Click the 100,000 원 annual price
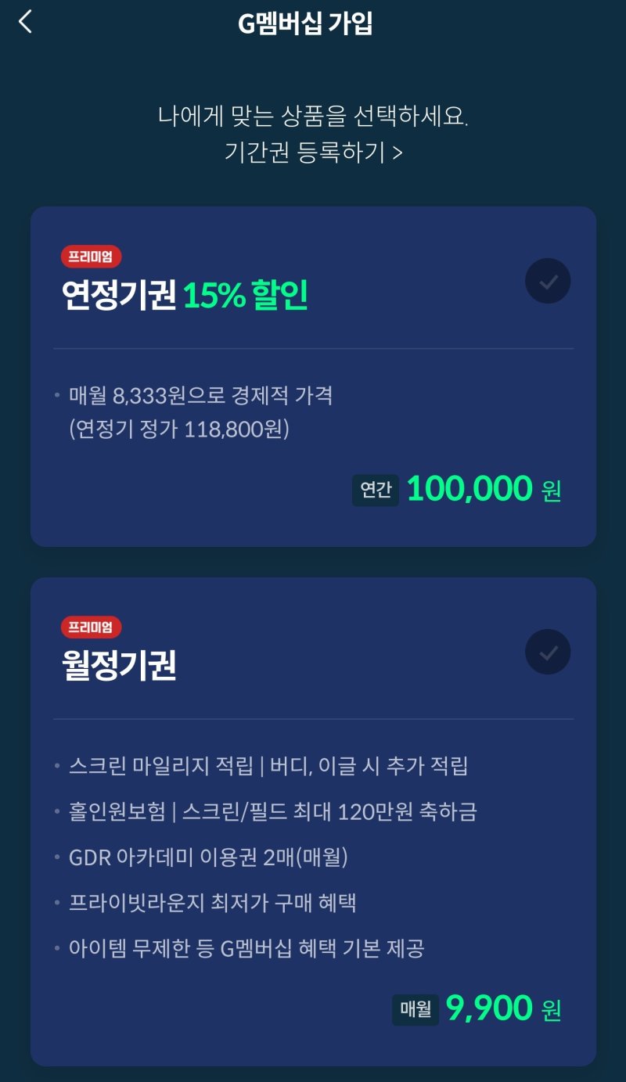The image size is (626, 1082). (x=484, y=489)
